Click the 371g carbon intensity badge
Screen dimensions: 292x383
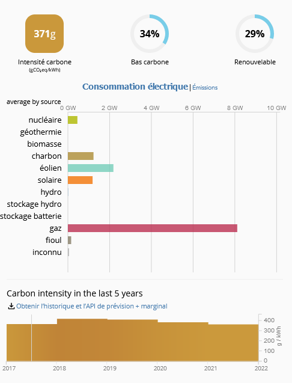pyautogui.click(x=44, y=34)
